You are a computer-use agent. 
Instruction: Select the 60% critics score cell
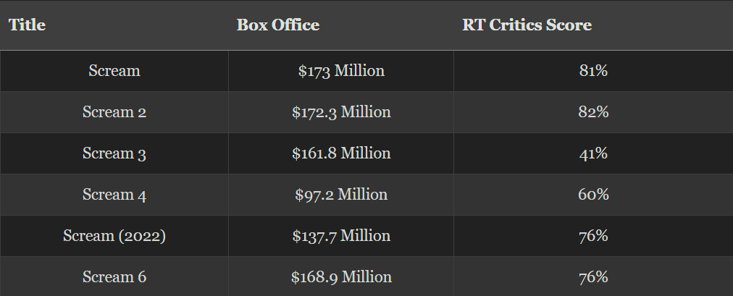pos(593,195)
